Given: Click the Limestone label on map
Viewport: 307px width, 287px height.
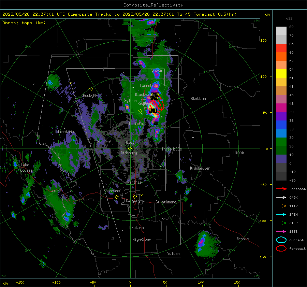Looking at the screenshot, I should pos(64,132).
